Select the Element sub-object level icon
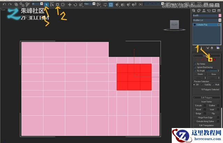Viewport: 223px width, 143px height. (x=214, y=59)
